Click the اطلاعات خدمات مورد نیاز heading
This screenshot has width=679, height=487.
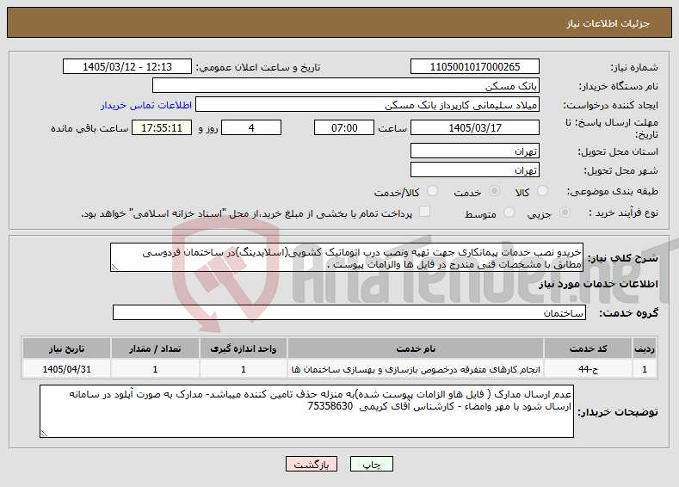pyautogui.click(x=598, y=284)
